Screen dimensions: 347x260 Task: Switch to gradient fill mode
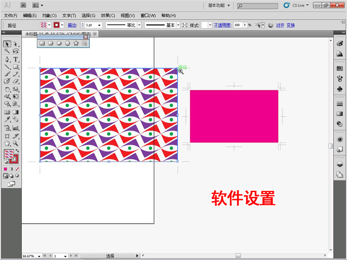point(12,169)
